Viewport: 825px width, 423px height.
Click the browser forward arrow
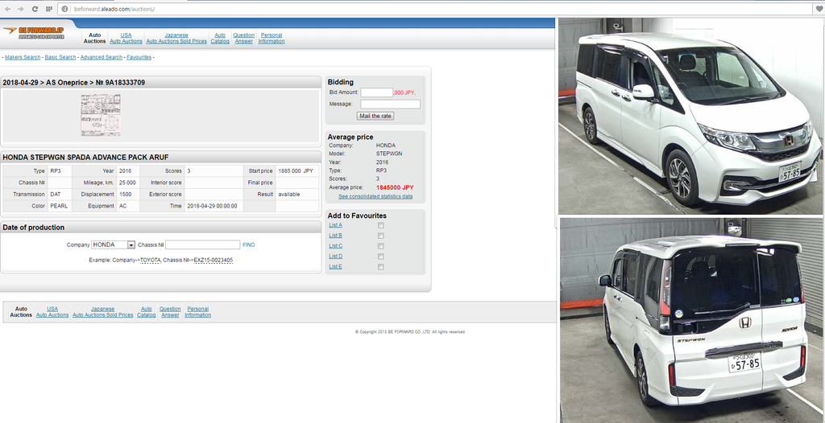pyautogui.click(x=20, y=8)
